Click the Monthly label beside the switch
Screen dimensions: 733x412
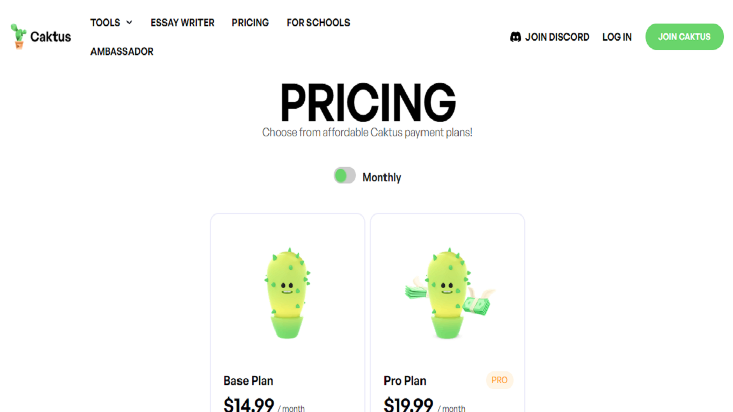382,177
